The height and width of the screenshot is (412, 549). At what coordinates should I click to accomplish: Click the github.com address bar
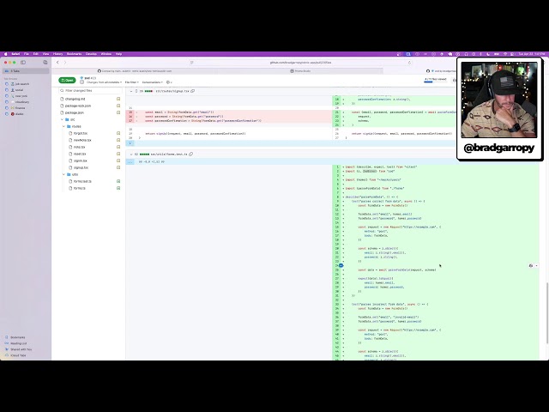(x=300, y=63)
